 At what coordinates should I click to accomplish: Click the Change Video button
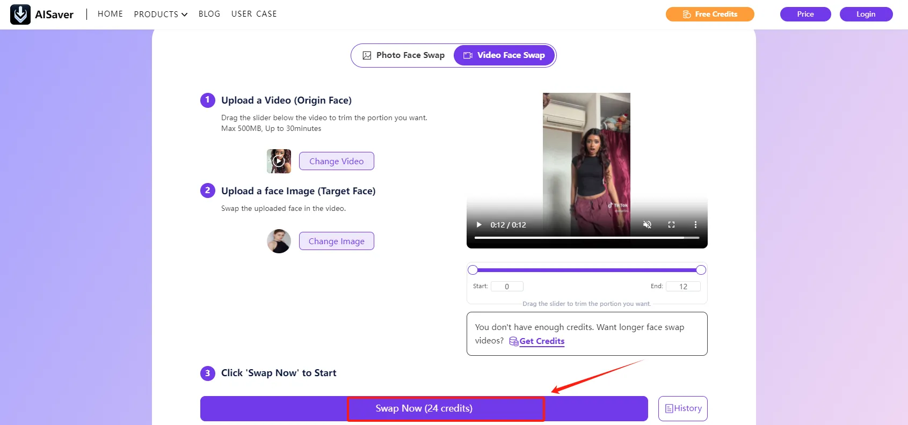pos(337,161)
